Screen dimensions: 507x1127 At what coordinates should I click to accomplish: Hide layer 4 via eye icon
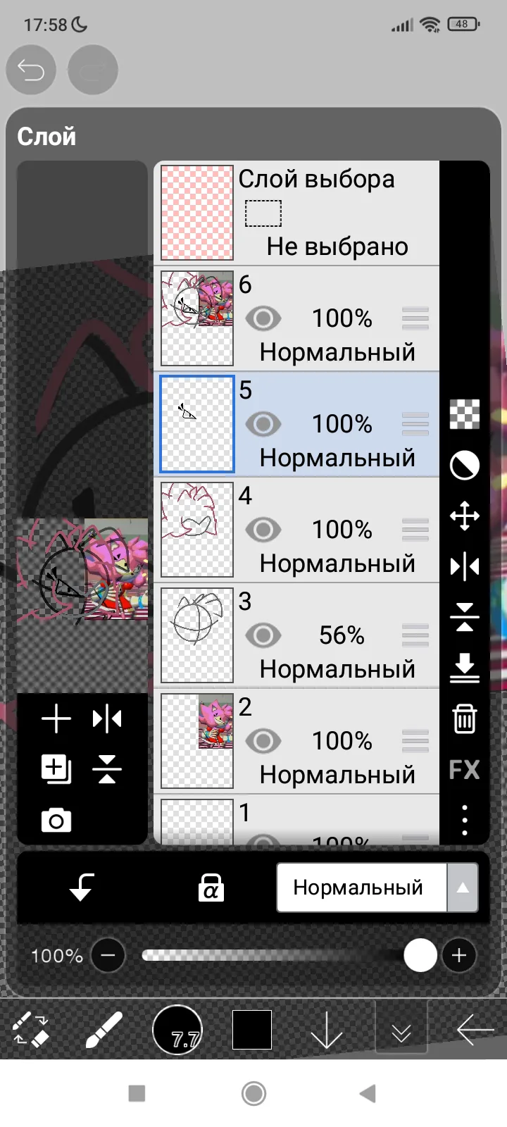pyautogui.click(x=263, y=530)
